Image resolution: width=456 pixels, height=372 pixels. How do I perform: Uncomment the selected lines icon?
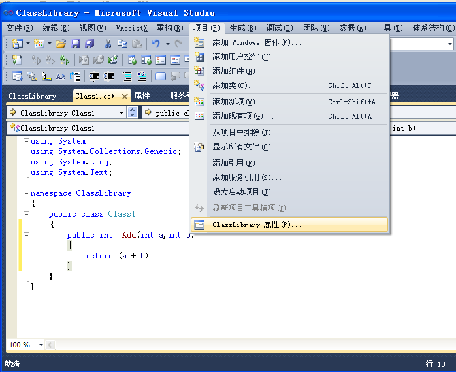pos(142,76)
